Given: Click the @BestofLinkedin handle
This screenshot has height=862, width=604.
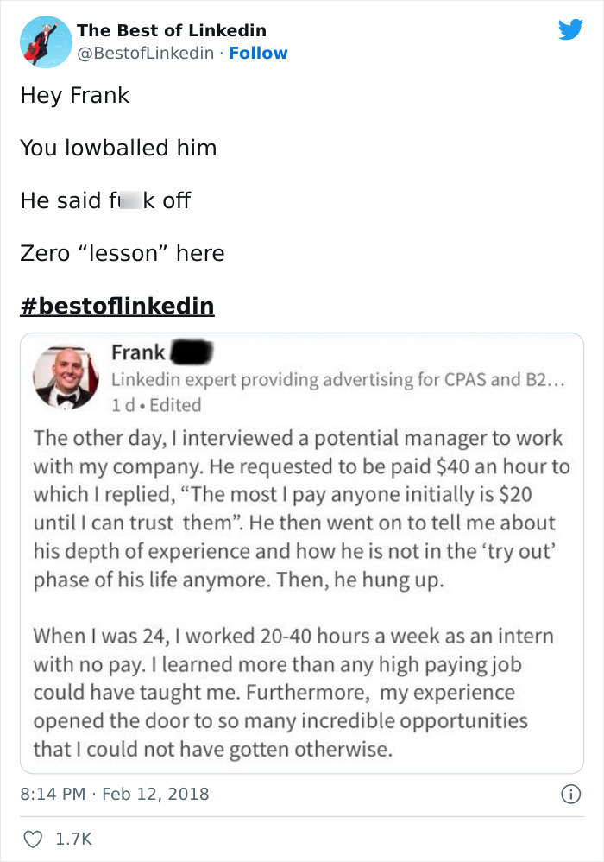Looking at the screenshot, I should pos(145,53).
